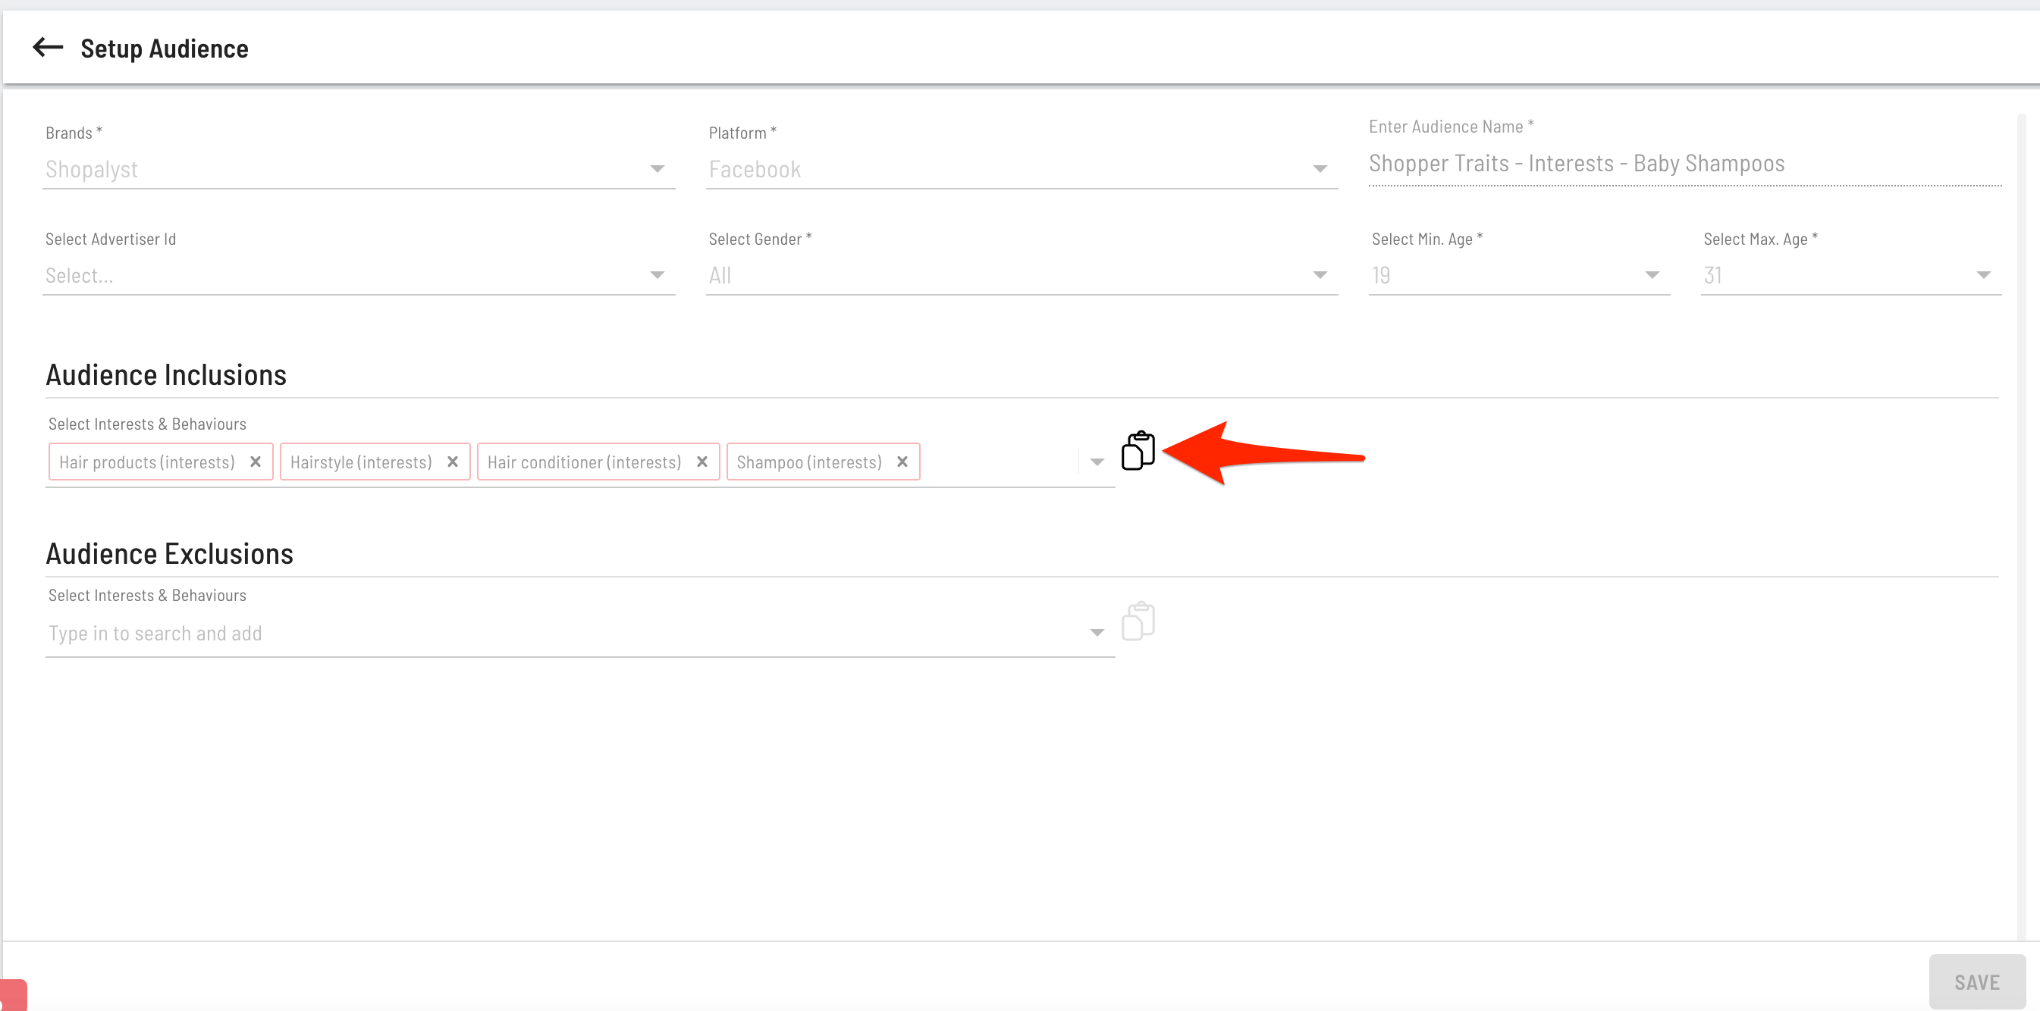Click the back arrow next to Setup Audience

point(48,48)
